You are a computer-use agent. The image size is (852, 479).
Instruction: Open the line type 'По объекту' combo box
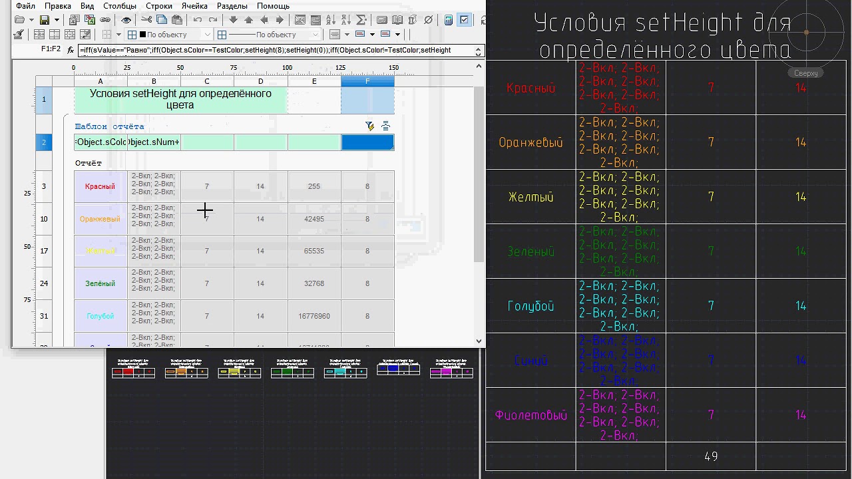click(x=268, y=35)
